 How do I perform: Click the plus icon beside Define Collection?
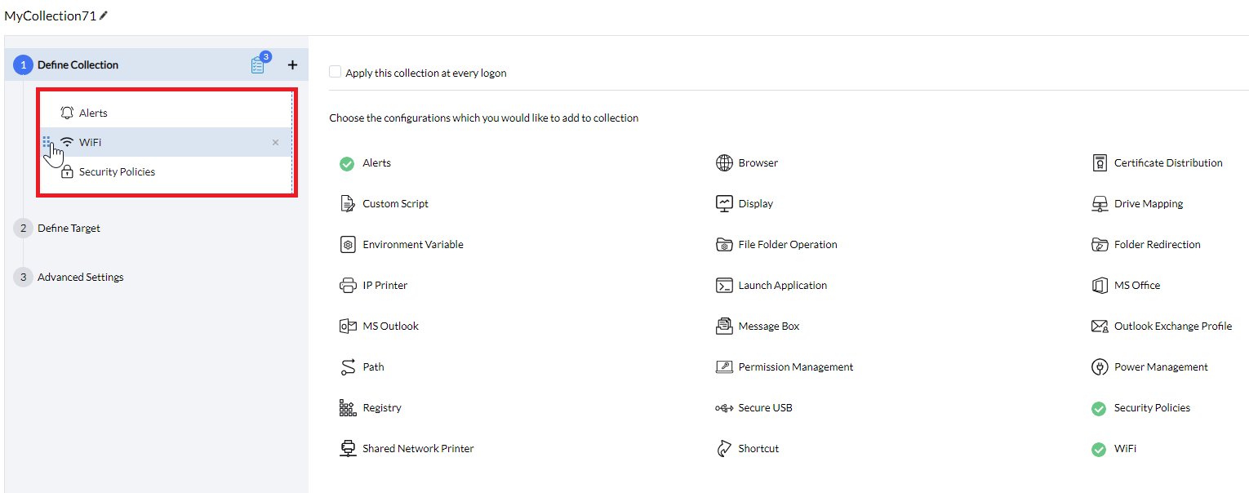tap(292, 65)
